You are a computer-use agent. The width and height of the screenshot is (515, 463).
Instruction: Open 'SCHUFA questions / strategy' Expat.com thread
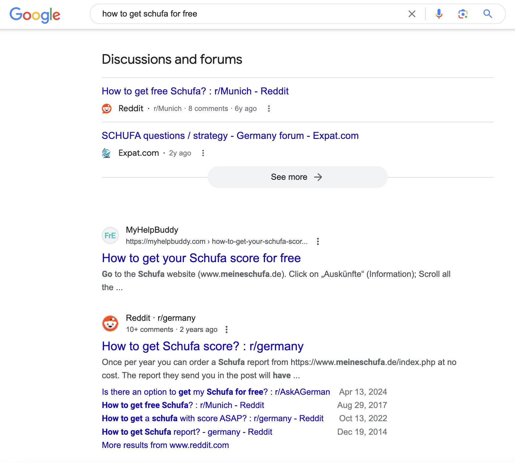pyautogui.click(x=230, y=136)
